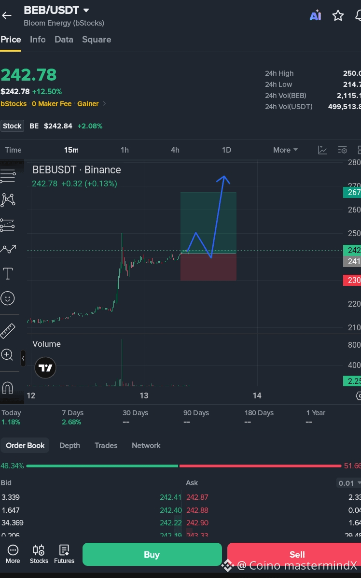The image size is (361, 578).
Task: Activate the zoom-in magnifier tool
Action: pyautogui.click(x=7, y=354)
